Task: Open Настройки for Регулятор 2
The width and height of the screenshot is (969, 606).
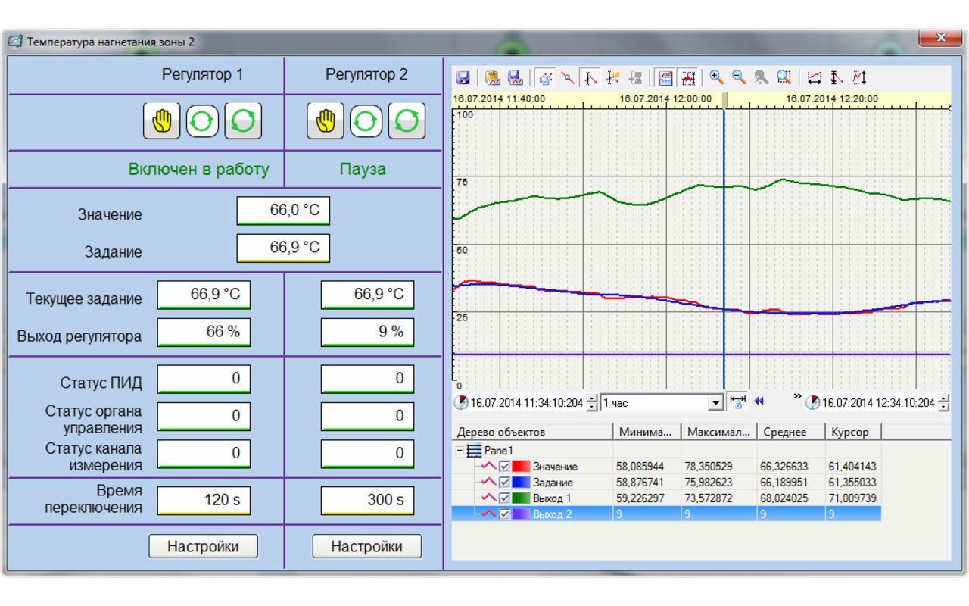Action: (x=366, y=546)
